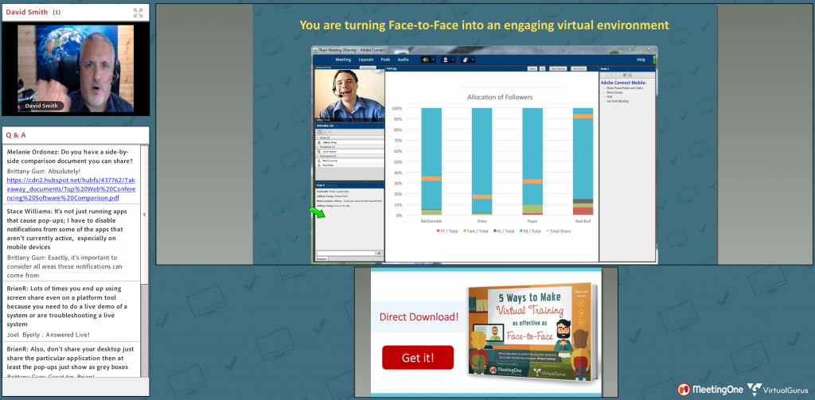Click the Allocation of Followers chart title
This screenshot has width=815, height=400.
pyautogui.click(x=500, y=97)
